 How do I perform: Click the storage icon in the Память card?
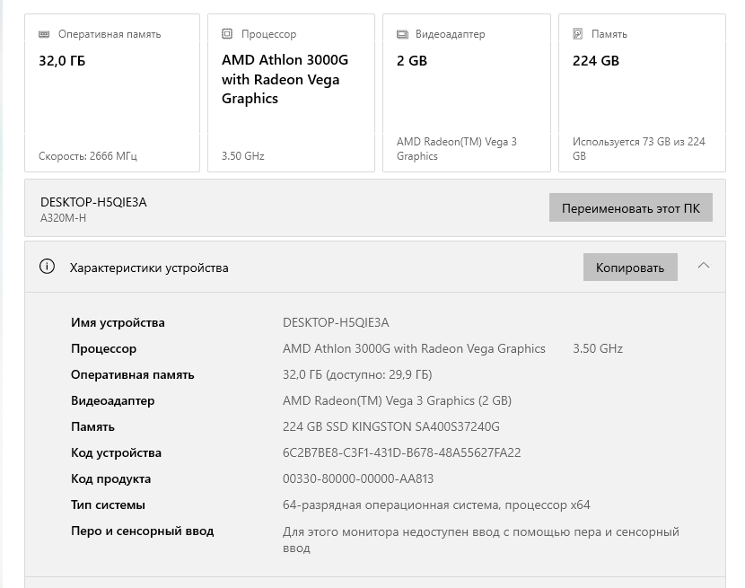pos(578,34)
